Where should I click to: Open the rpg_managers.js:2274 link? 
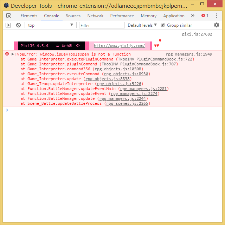click(134, 94)
